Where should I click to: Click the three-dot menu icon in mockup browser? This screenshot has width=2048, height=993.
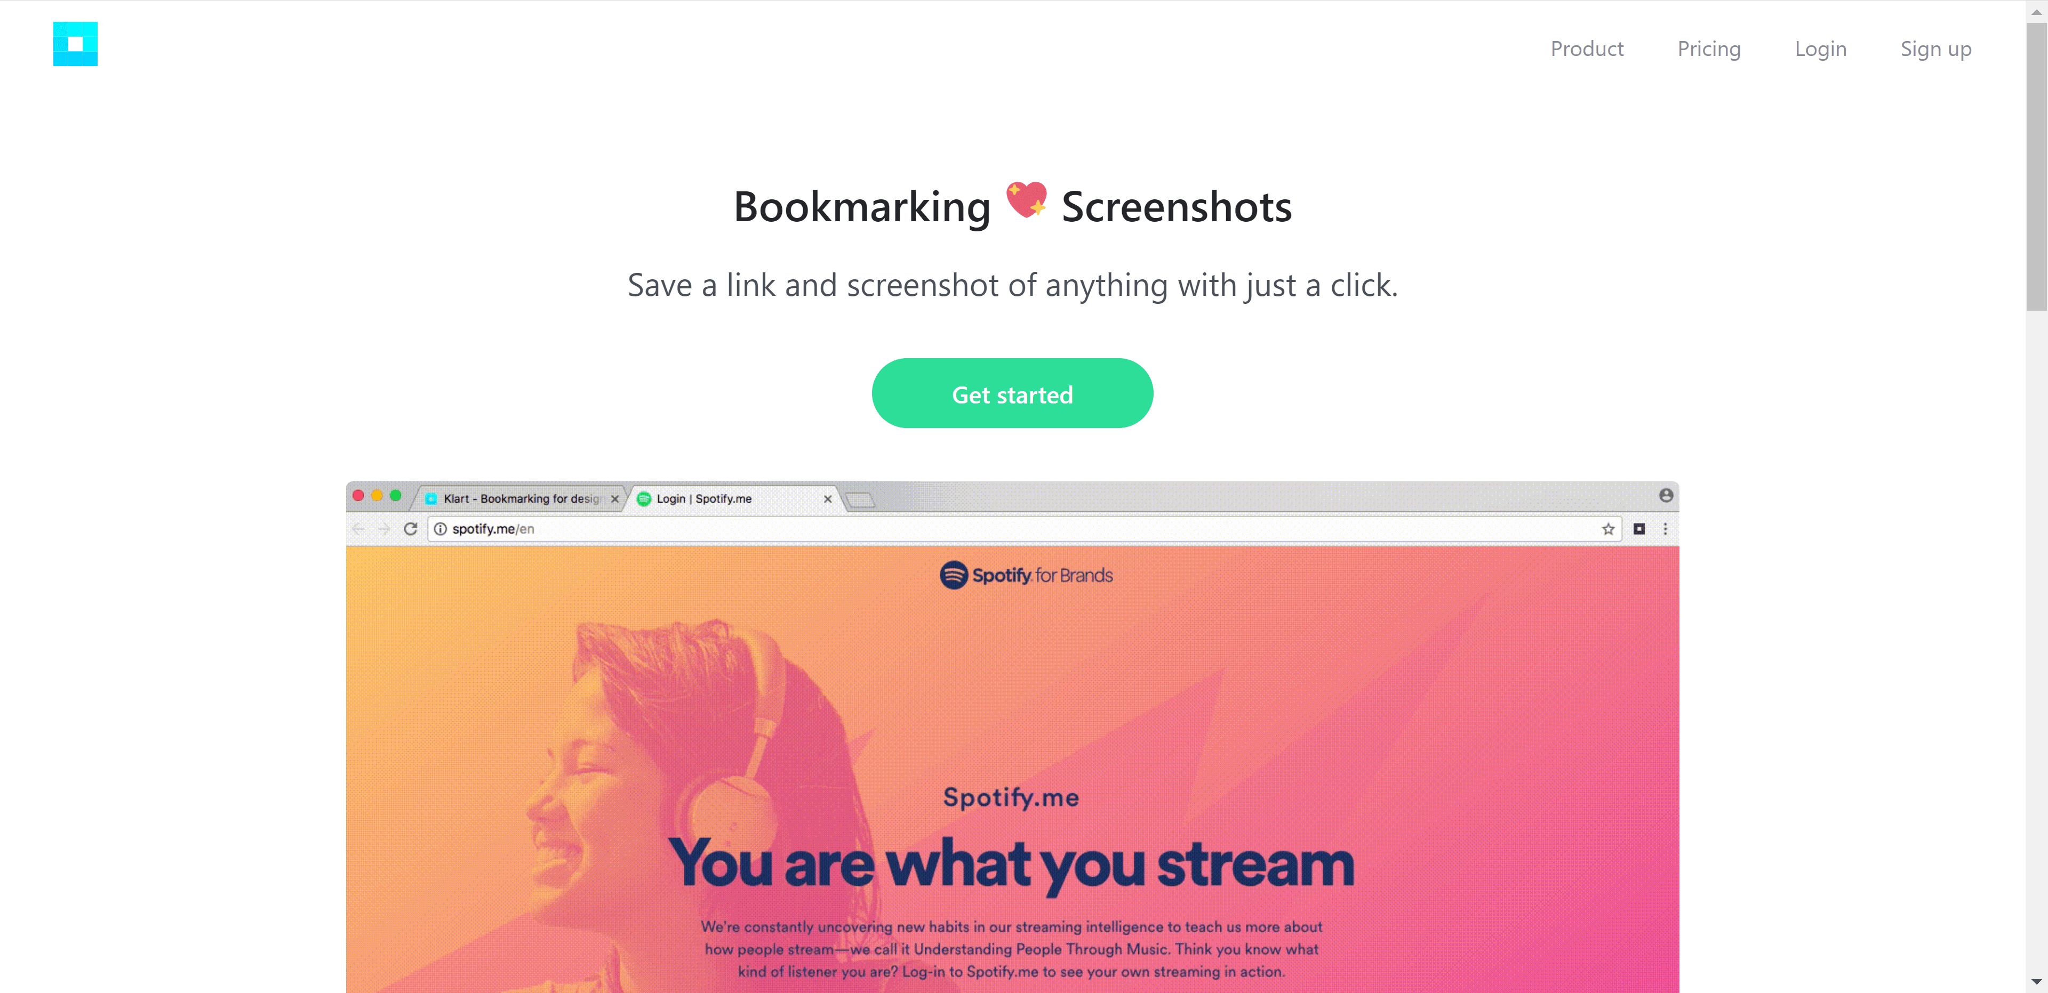[x=1665, y=529]
